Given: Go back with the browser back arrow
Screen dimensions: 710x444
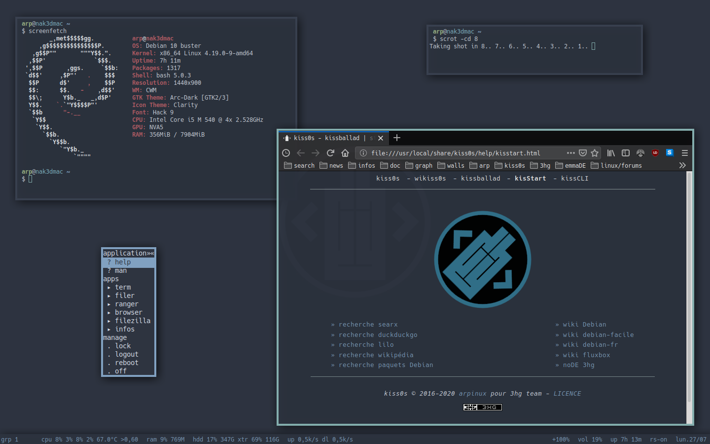Looking at the screenshot, I should 301,153.
